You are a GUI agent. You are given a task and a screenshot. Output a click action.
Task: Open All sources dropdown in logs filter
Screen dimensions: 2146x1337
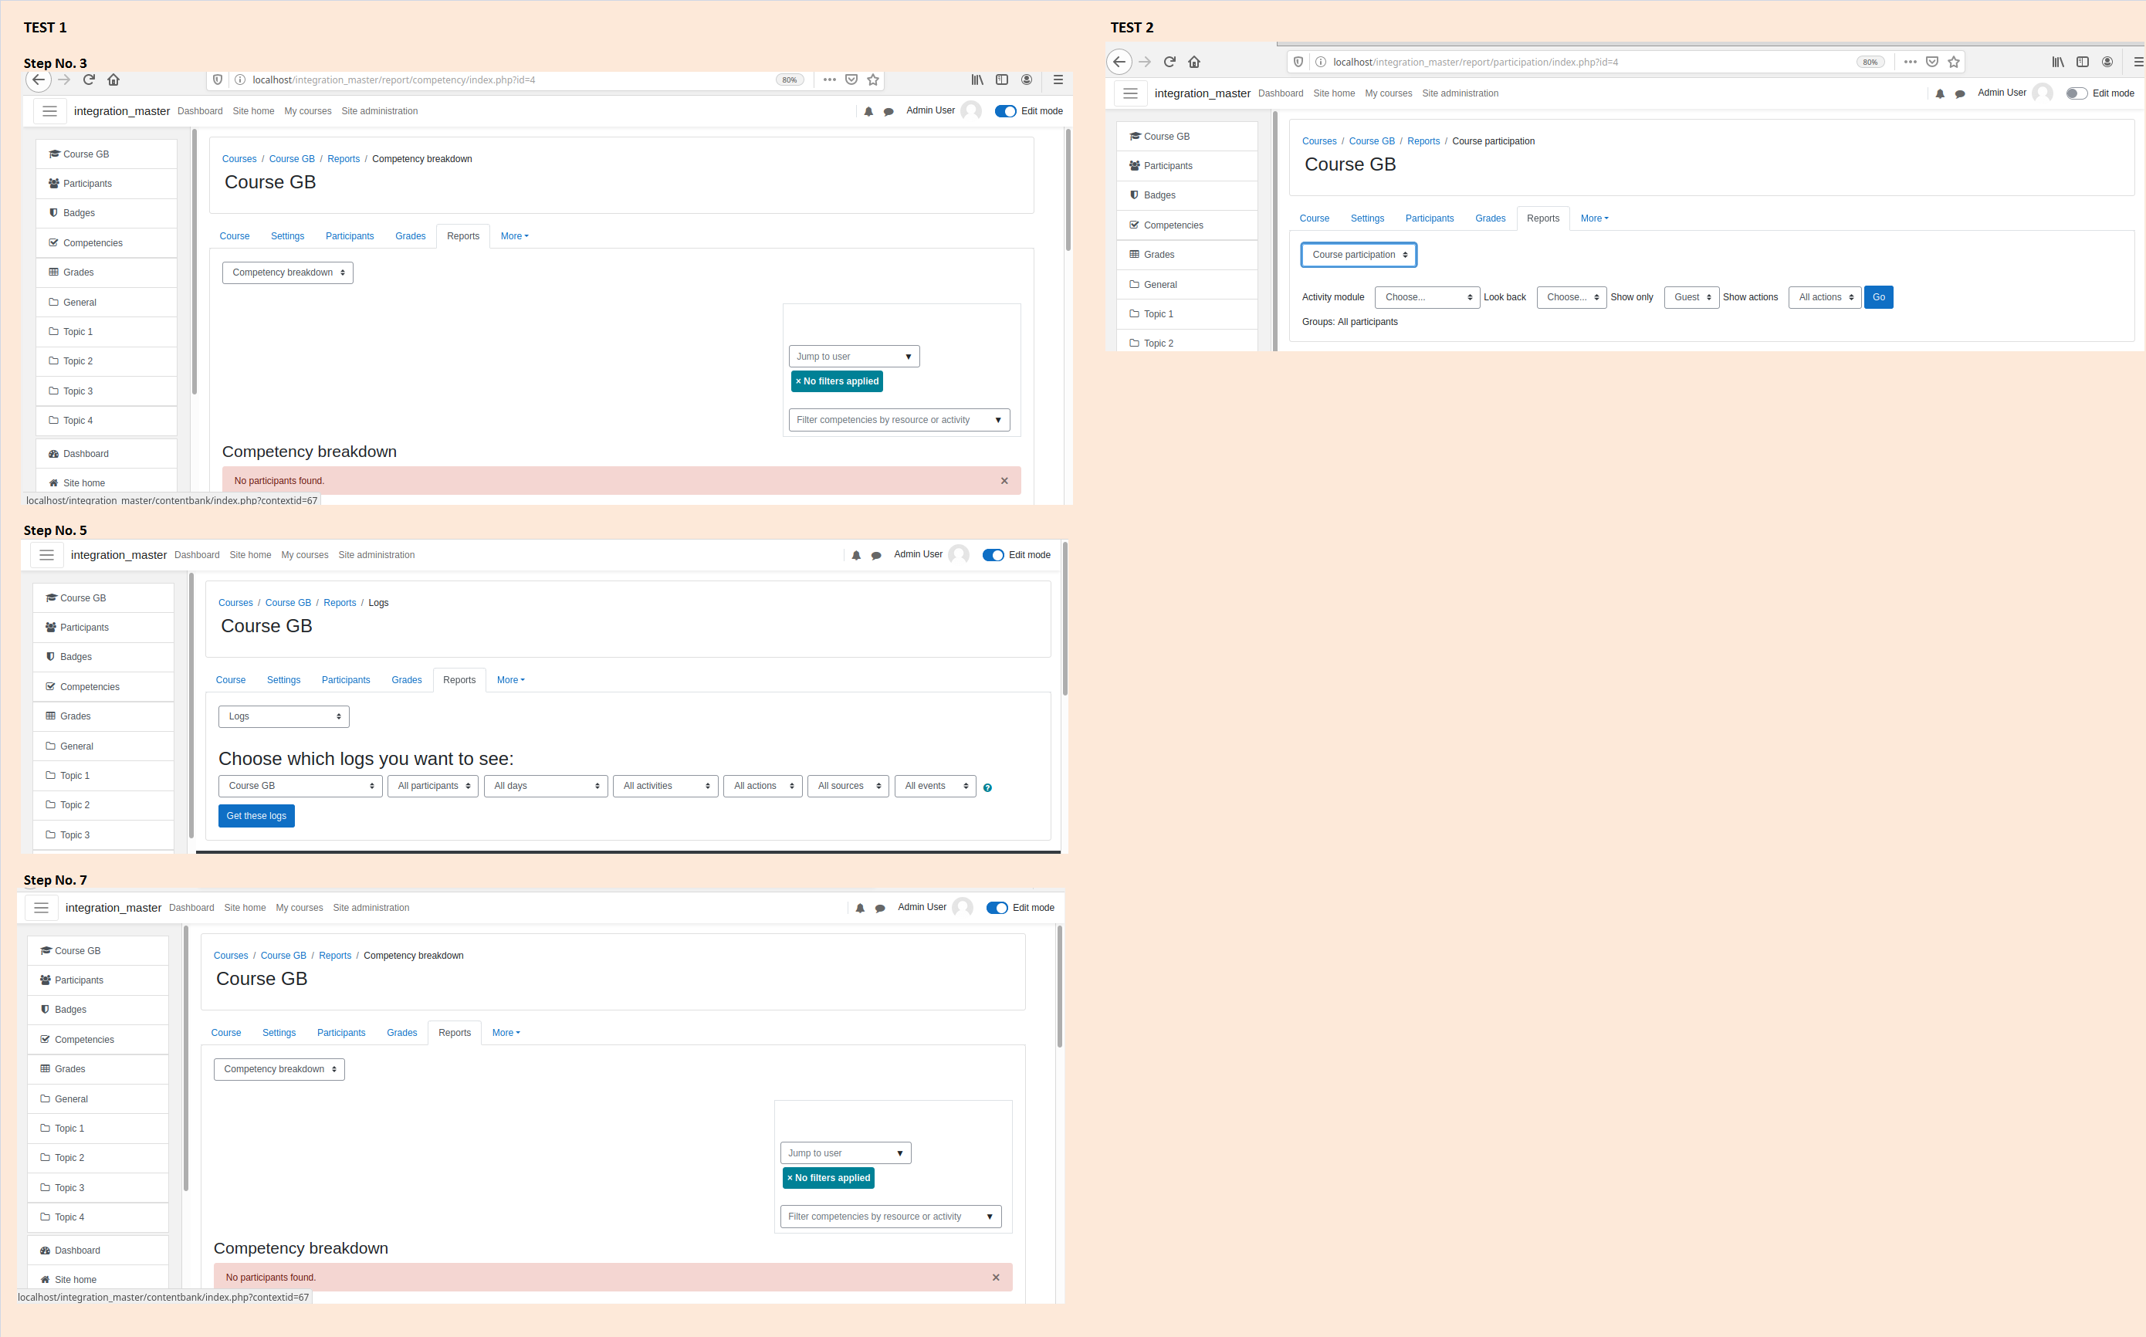(848, 786)
